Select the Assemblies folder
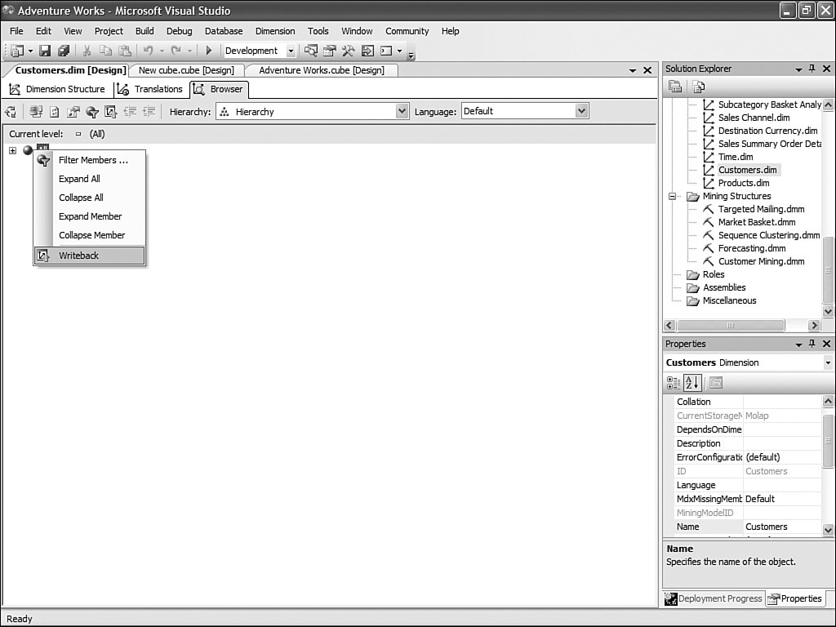 724,287
